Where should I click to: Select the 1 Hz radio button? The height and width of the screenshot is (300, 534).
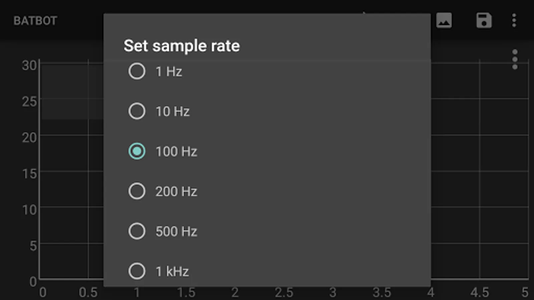click(137, 71)
